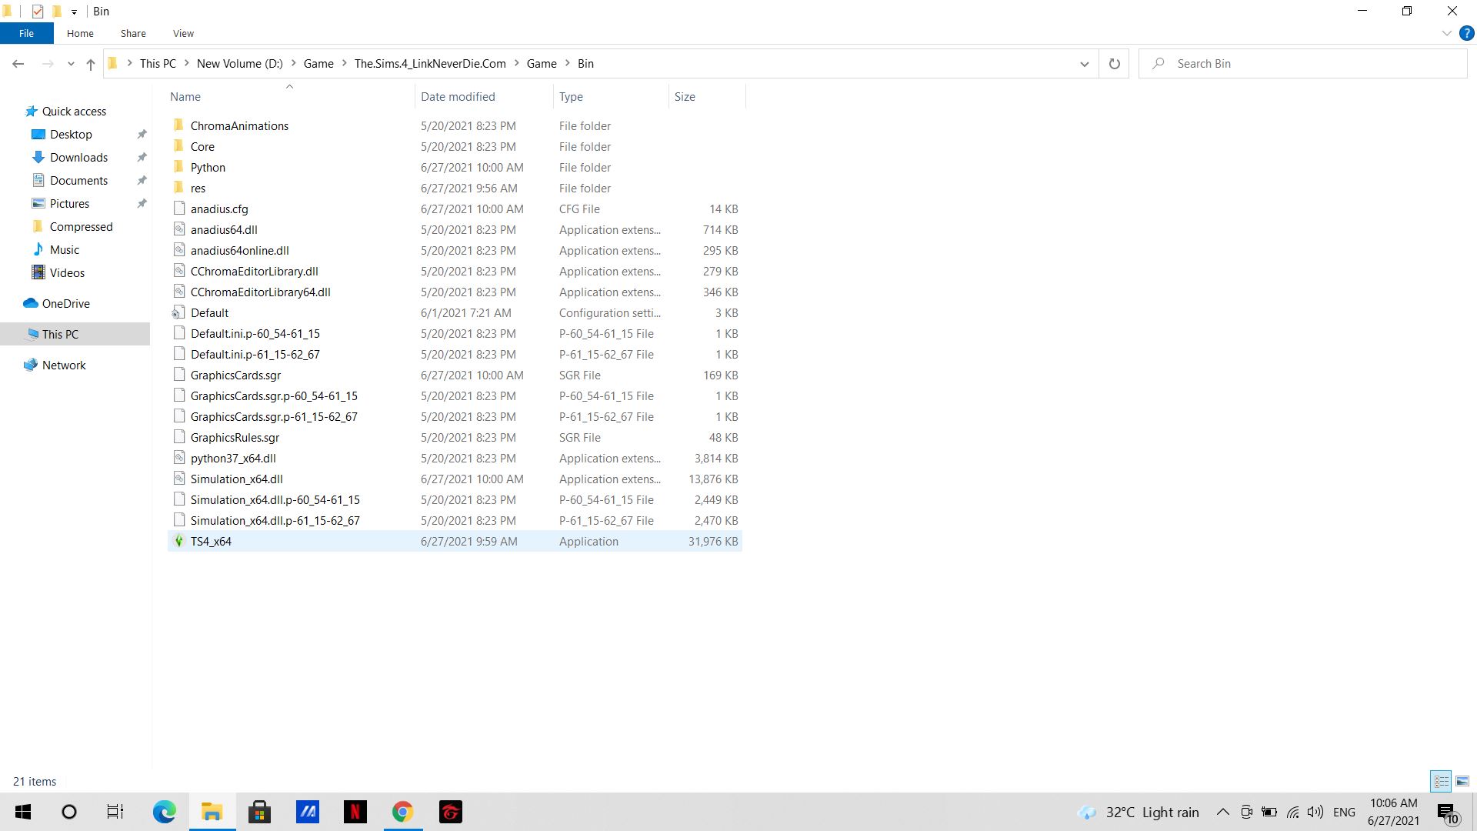The image size is (1477, 831).
Task: Click the TS4_x64 application icon
Action: point(179,541)
